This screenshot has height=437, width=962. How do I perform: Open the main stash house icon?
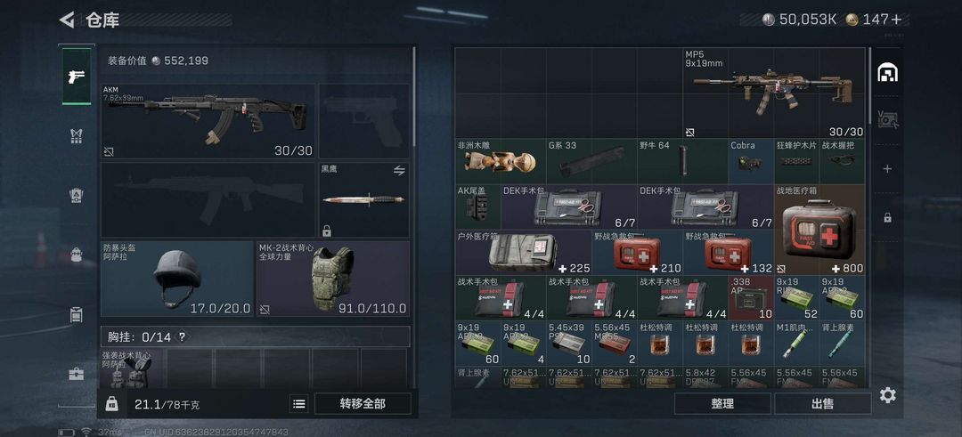tap(887, 72)
